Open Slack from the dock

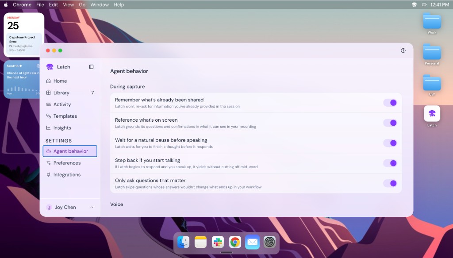(218, 242)
